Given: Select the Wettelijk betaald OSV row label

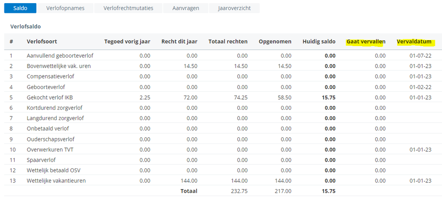Looking at the screenshot, I should click(54, 171).
